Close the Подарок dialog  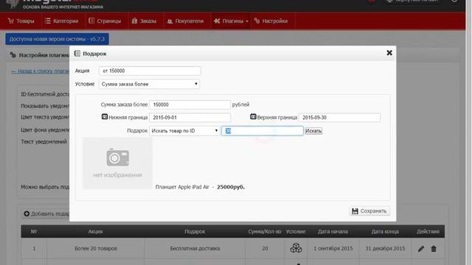[389, 53]
